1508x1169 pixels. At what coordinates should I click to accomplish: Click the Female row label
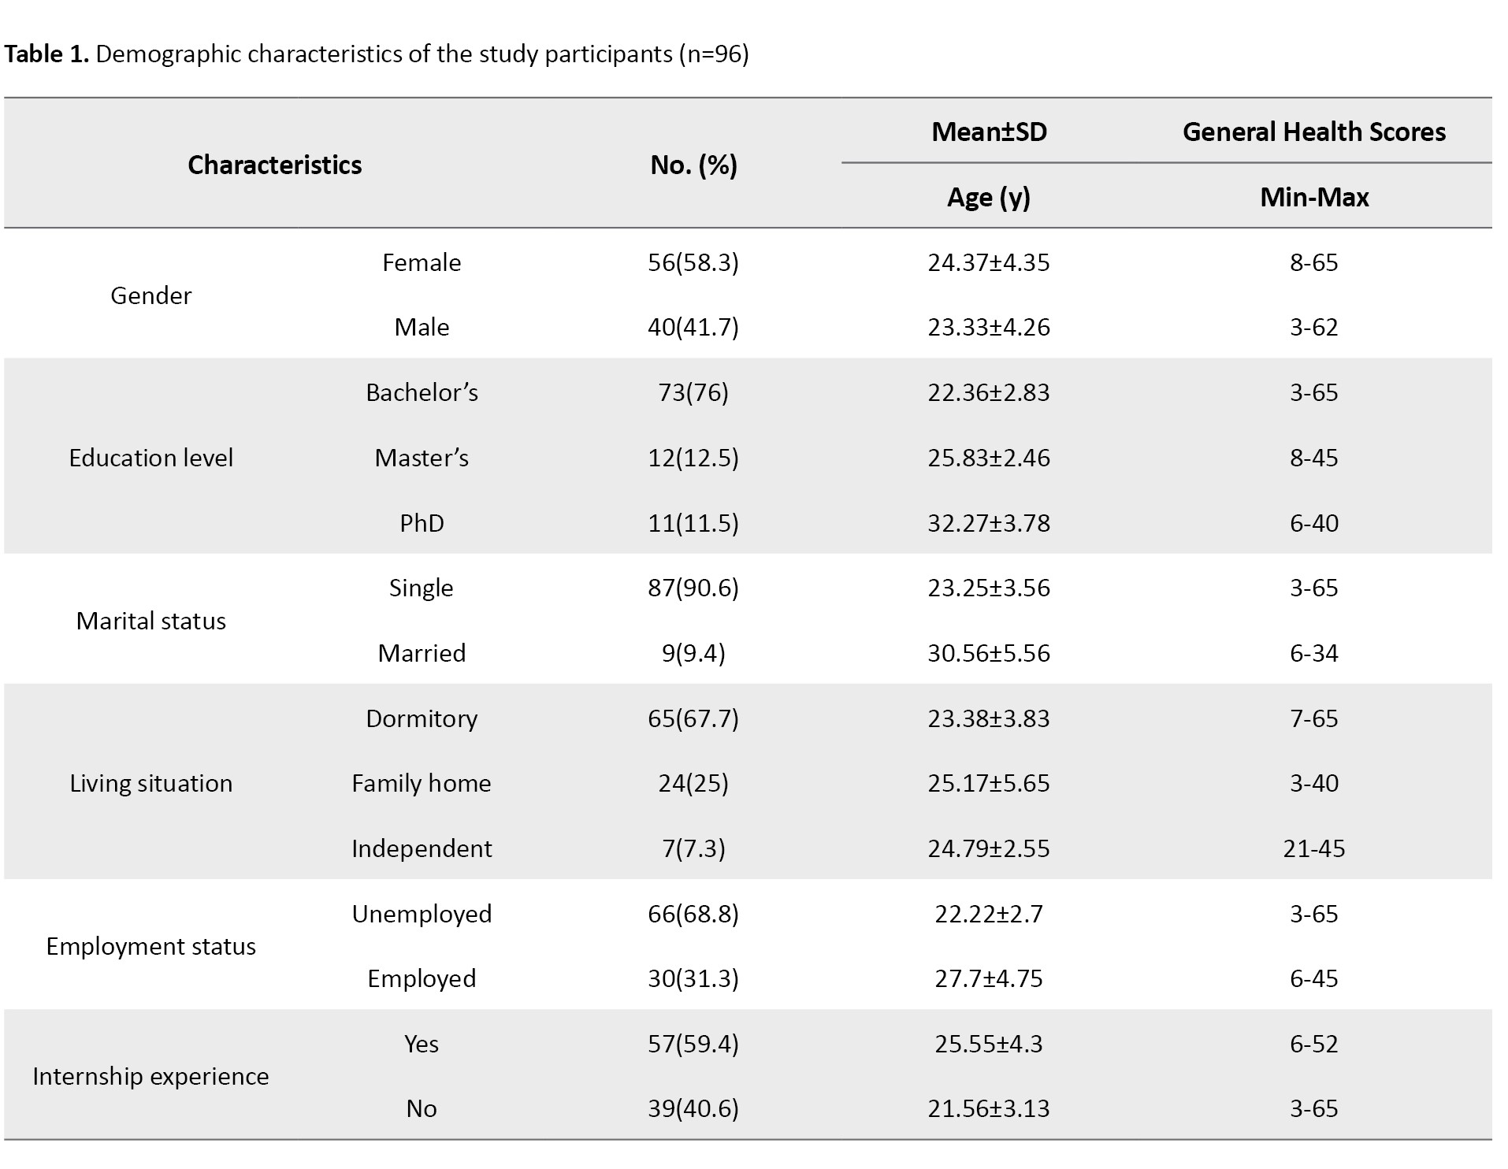[x=422, y=262]
